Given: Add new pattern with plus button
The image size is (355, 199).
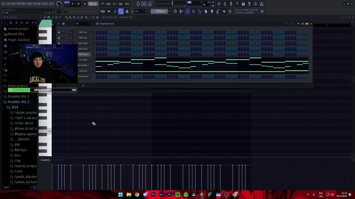Looking at the screenshot, I should (170, 11).
